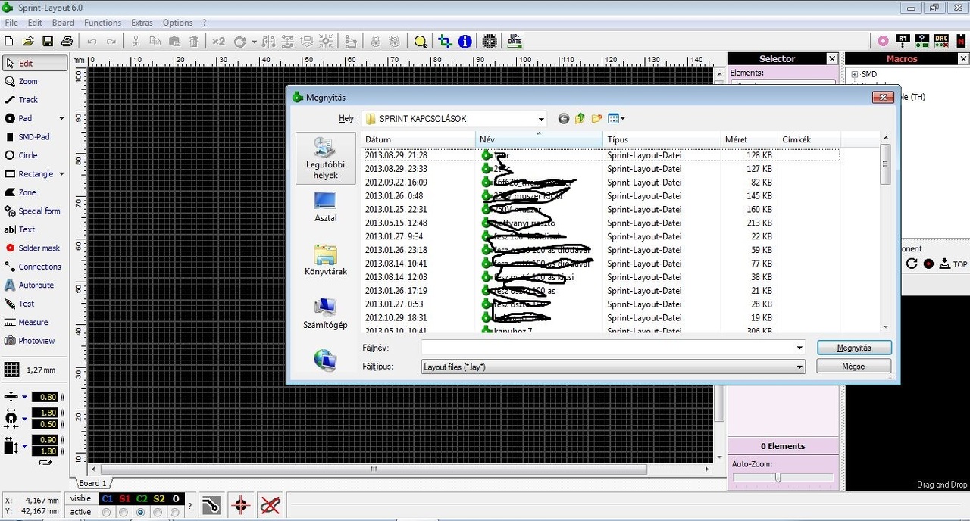Select the Board 1 tab
Image resolution: width=970 pixels, height=521 pixels.
point(93,483)
